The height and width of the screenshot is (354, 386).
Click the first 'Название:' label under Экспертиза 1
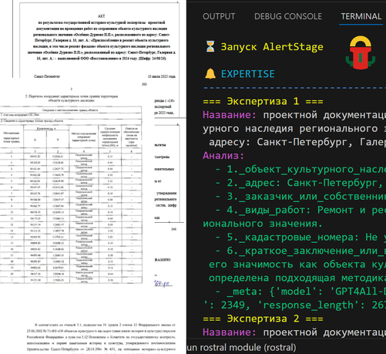pos(230,115)
